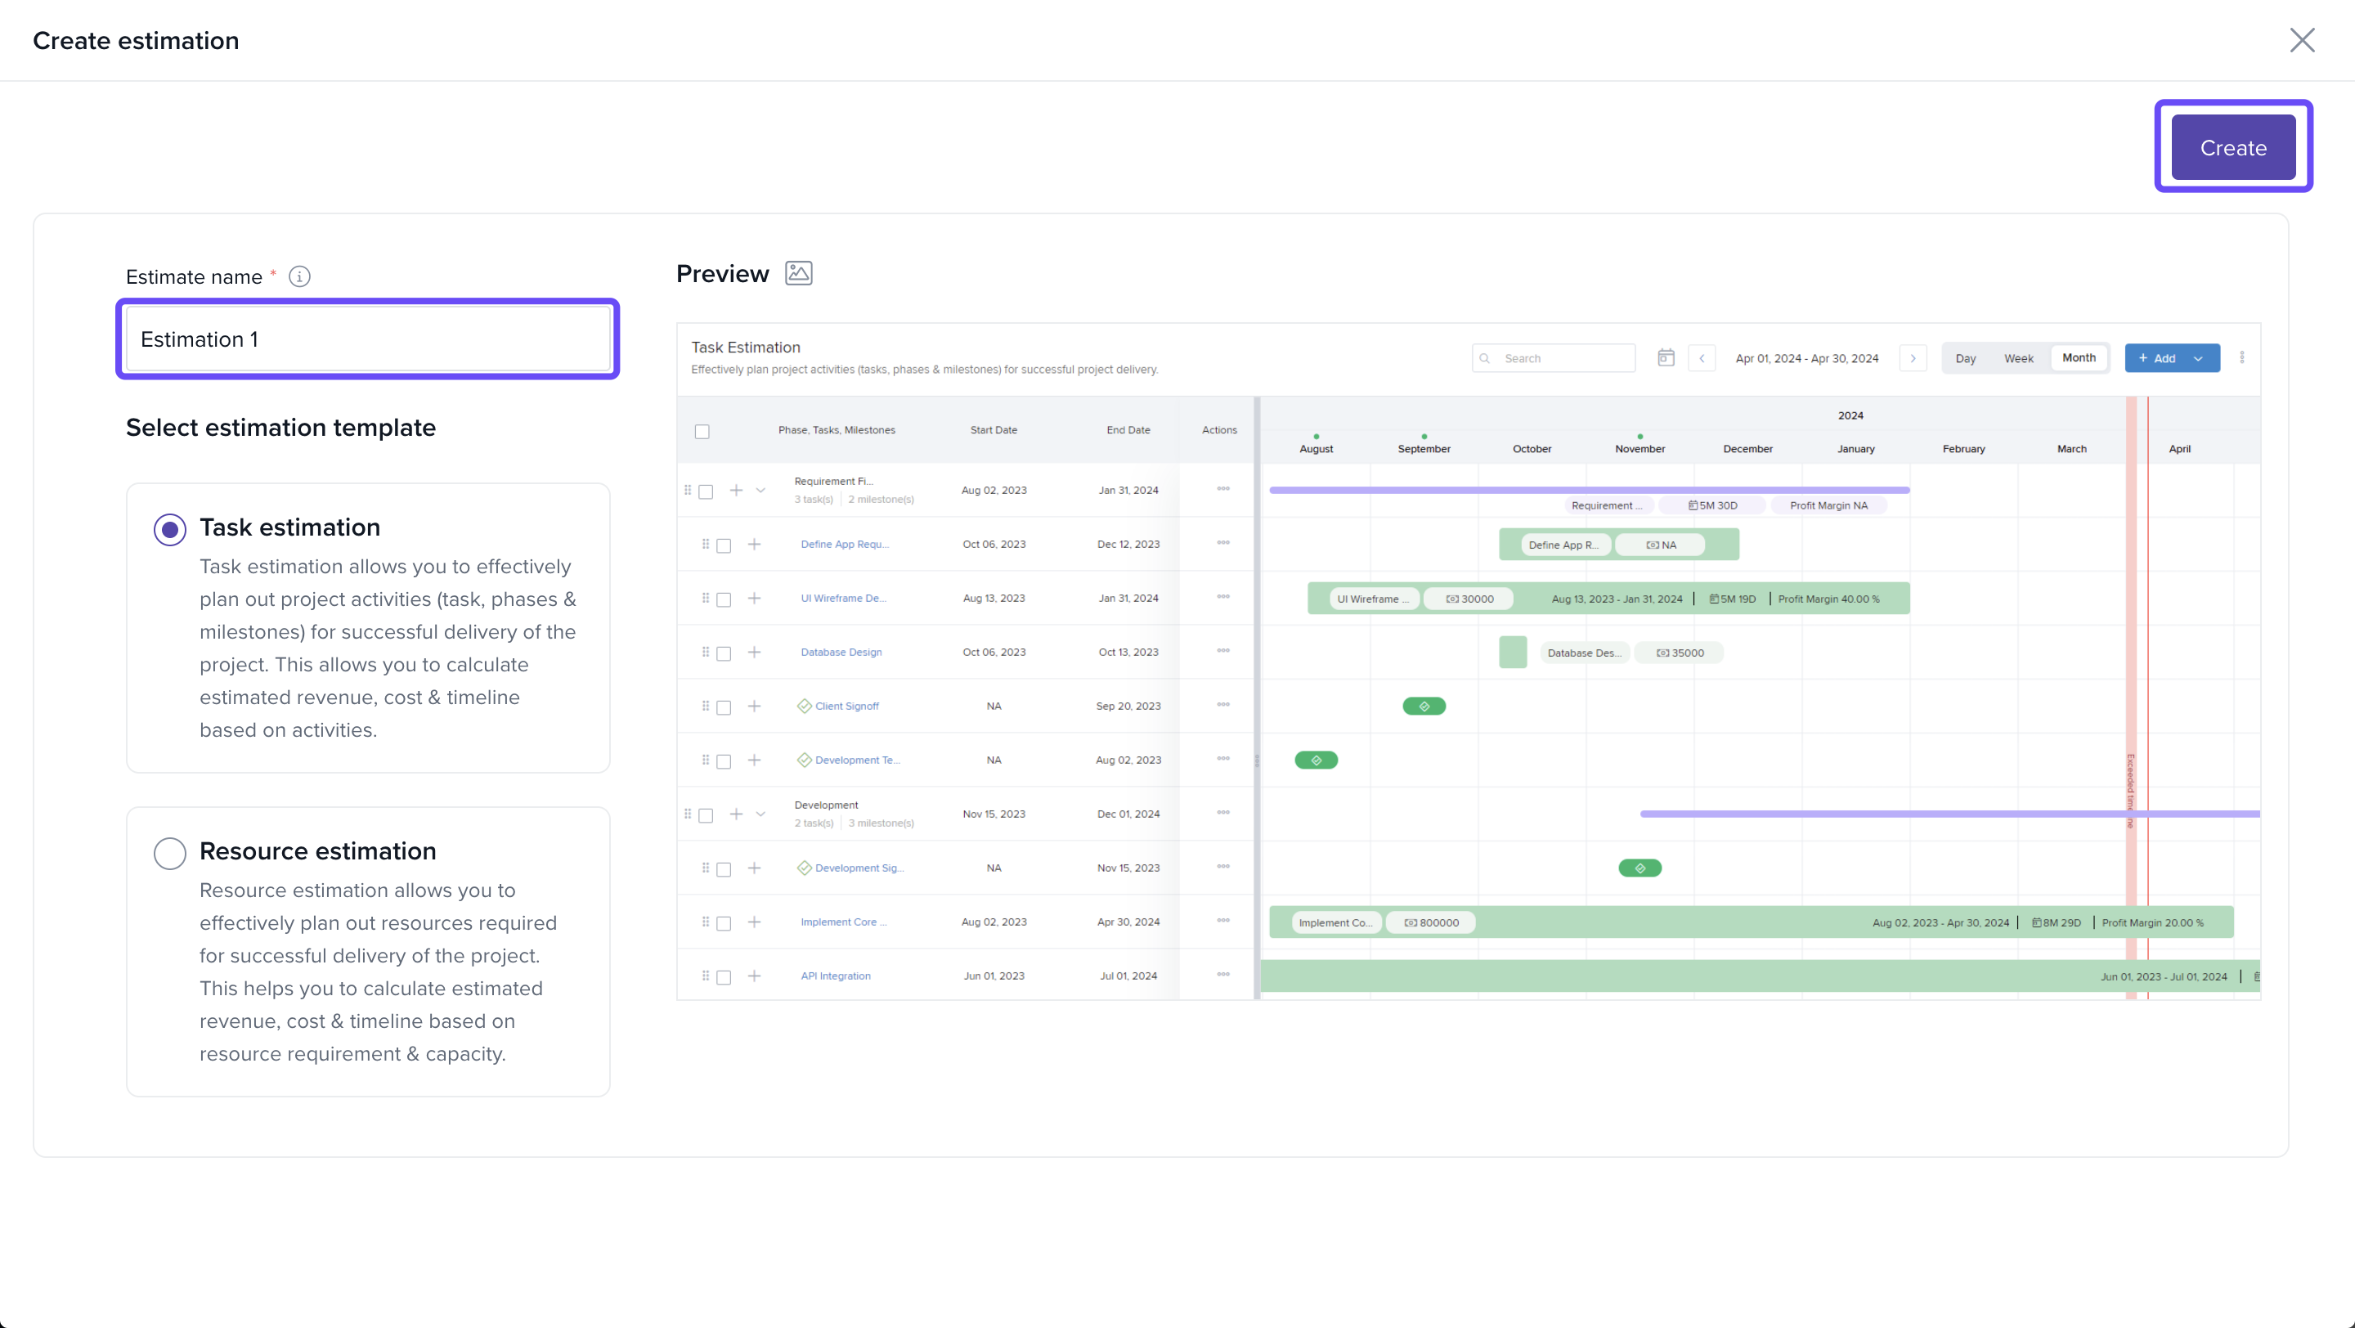
Task: Select the Resource estimation radio button
Action: (x=170, y=853)
